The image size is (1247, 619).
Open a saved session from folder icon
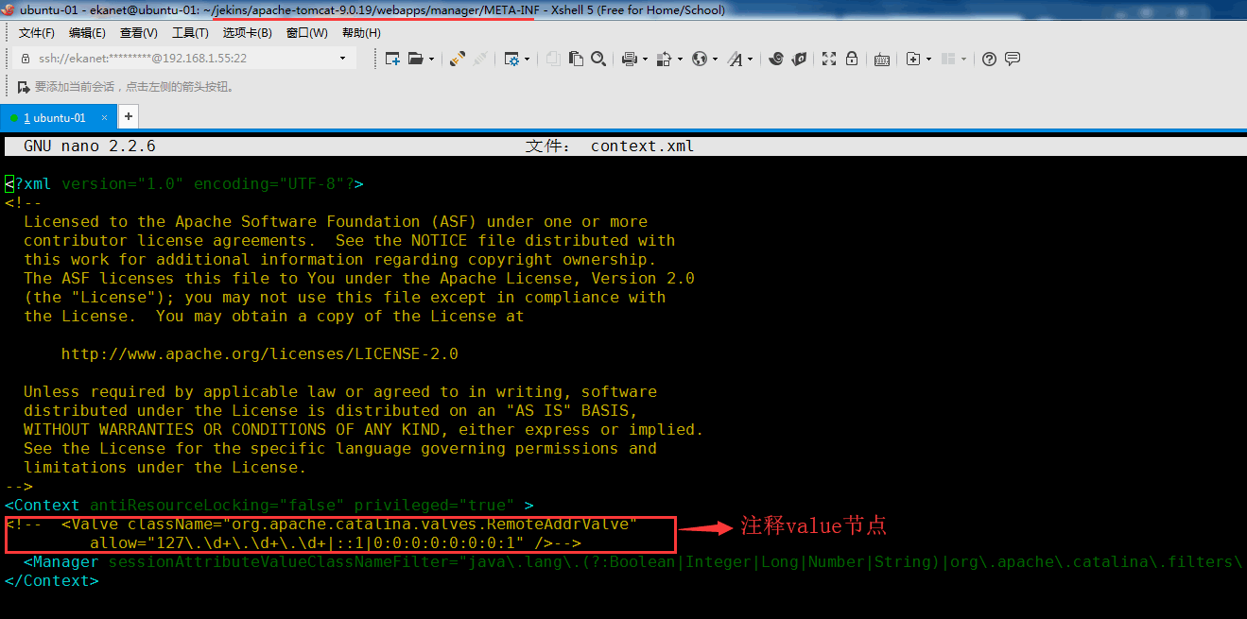point(416,59)
